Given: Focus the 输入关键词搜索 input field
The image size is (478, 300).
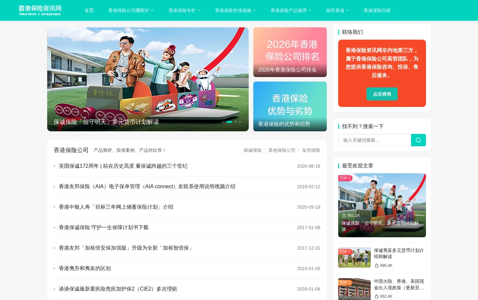Looking at the screenshot, I should pyautogui.click(x=375, y=140).
